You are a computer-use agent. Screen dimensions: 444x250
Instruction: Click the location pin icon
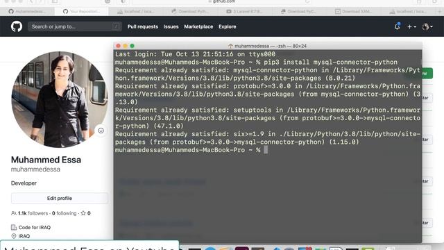(x=14, y=236)
